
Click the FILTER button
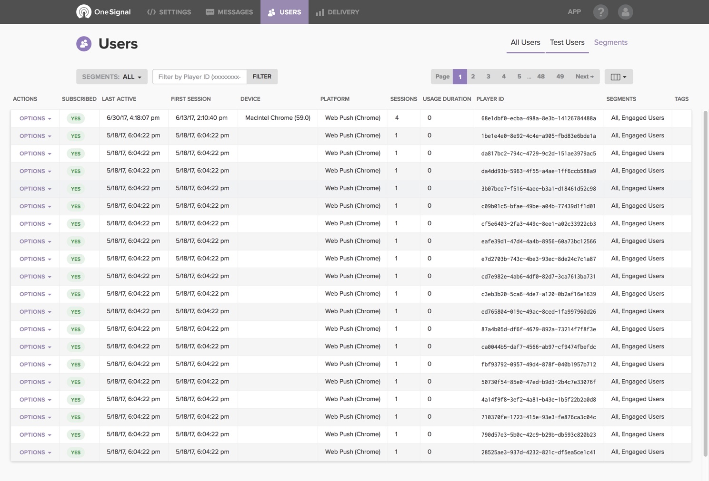pyautogui.click(x=262, y=77)
